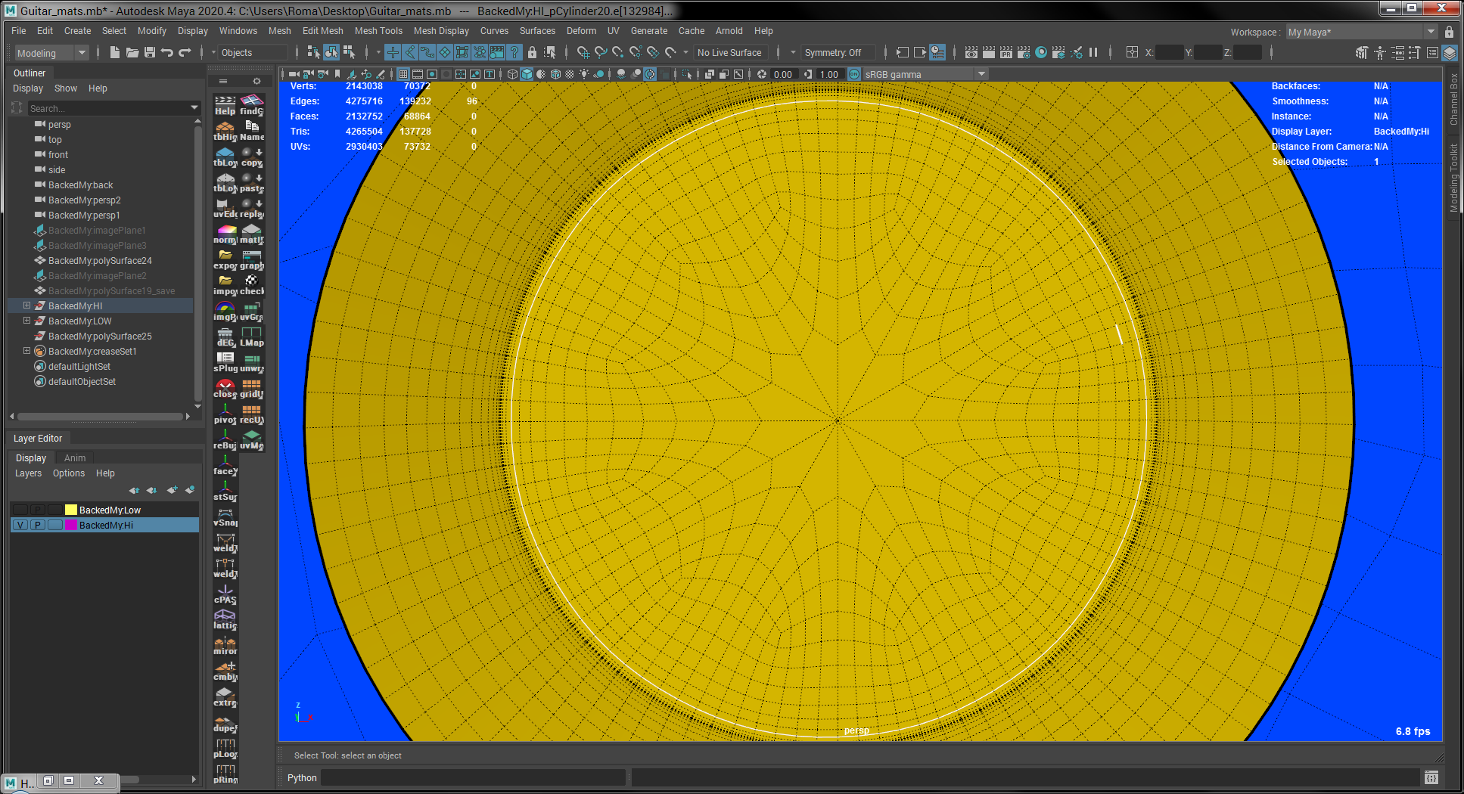
Task: Open the sRGB gamma view transform dropdown
Action: (x=926, y=74)
